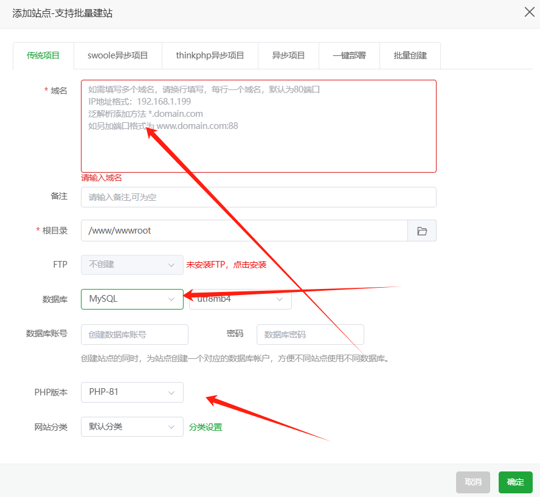Open the utf8mb4 charset dropdown

pyautogui.click(x=241, y=299)
